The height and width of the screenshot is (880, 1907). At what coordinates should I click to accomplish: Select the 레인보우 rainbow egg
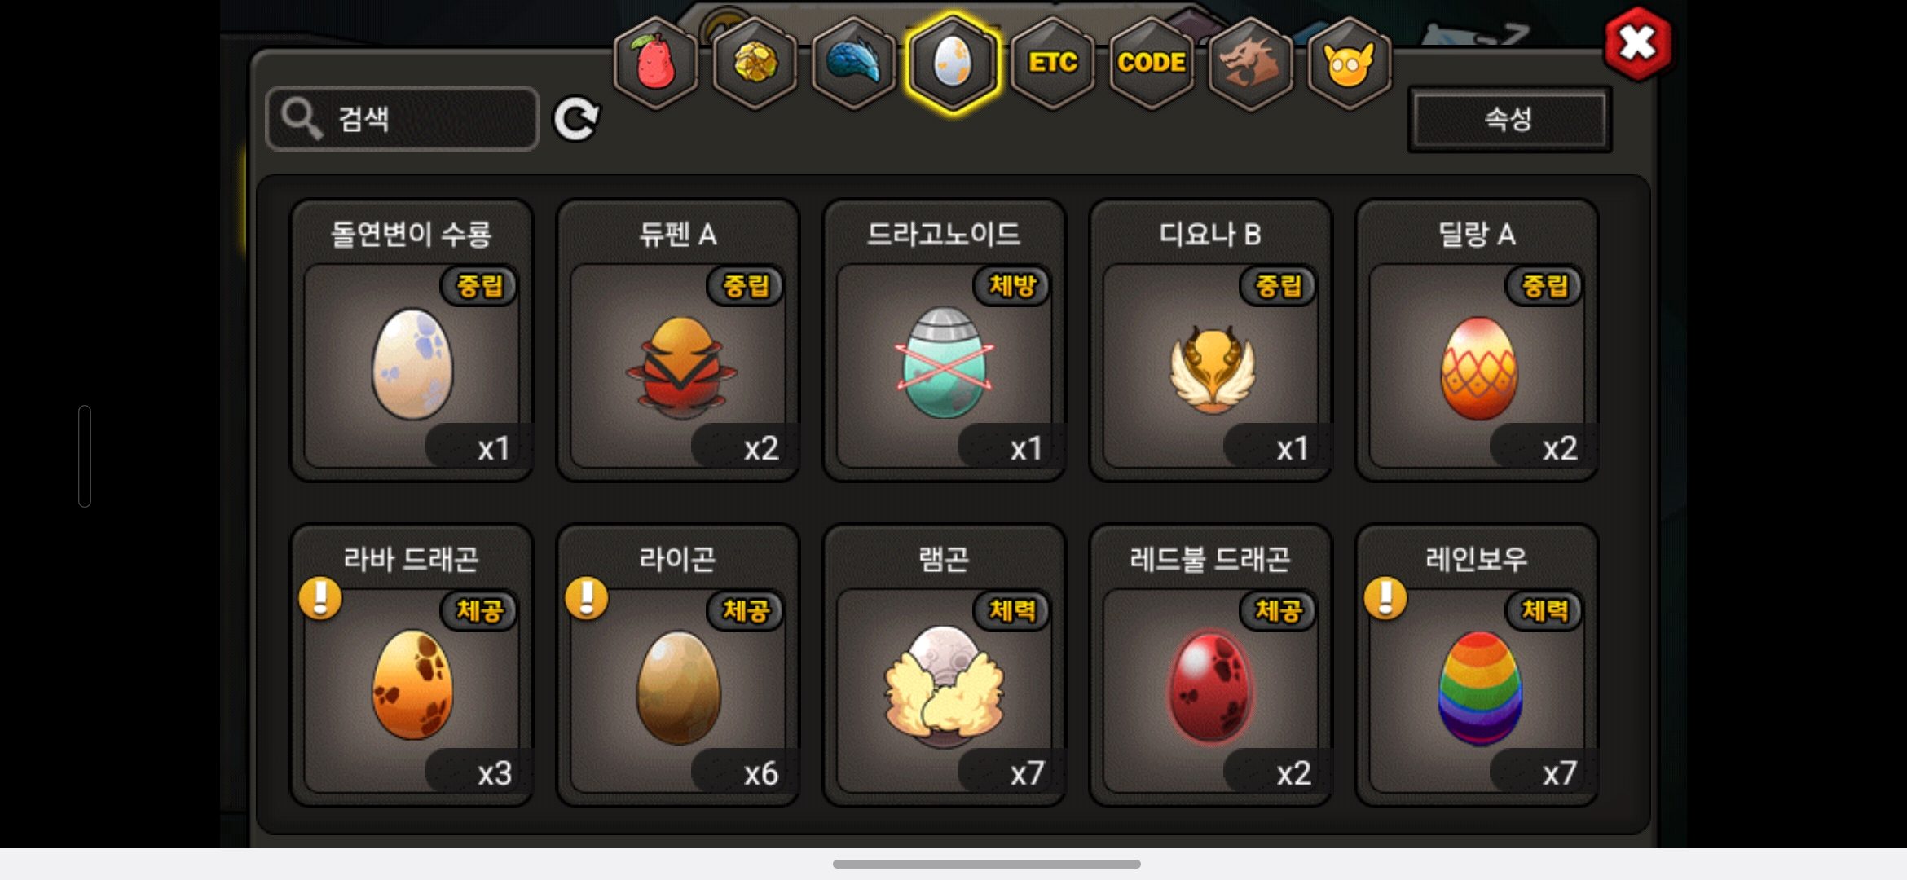point(1477,665)
